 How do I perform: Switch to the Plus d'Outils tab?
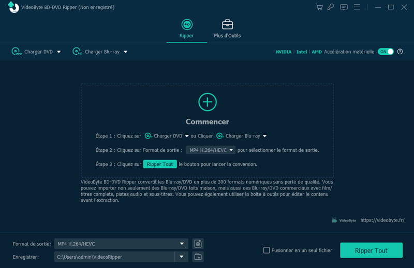227,29
